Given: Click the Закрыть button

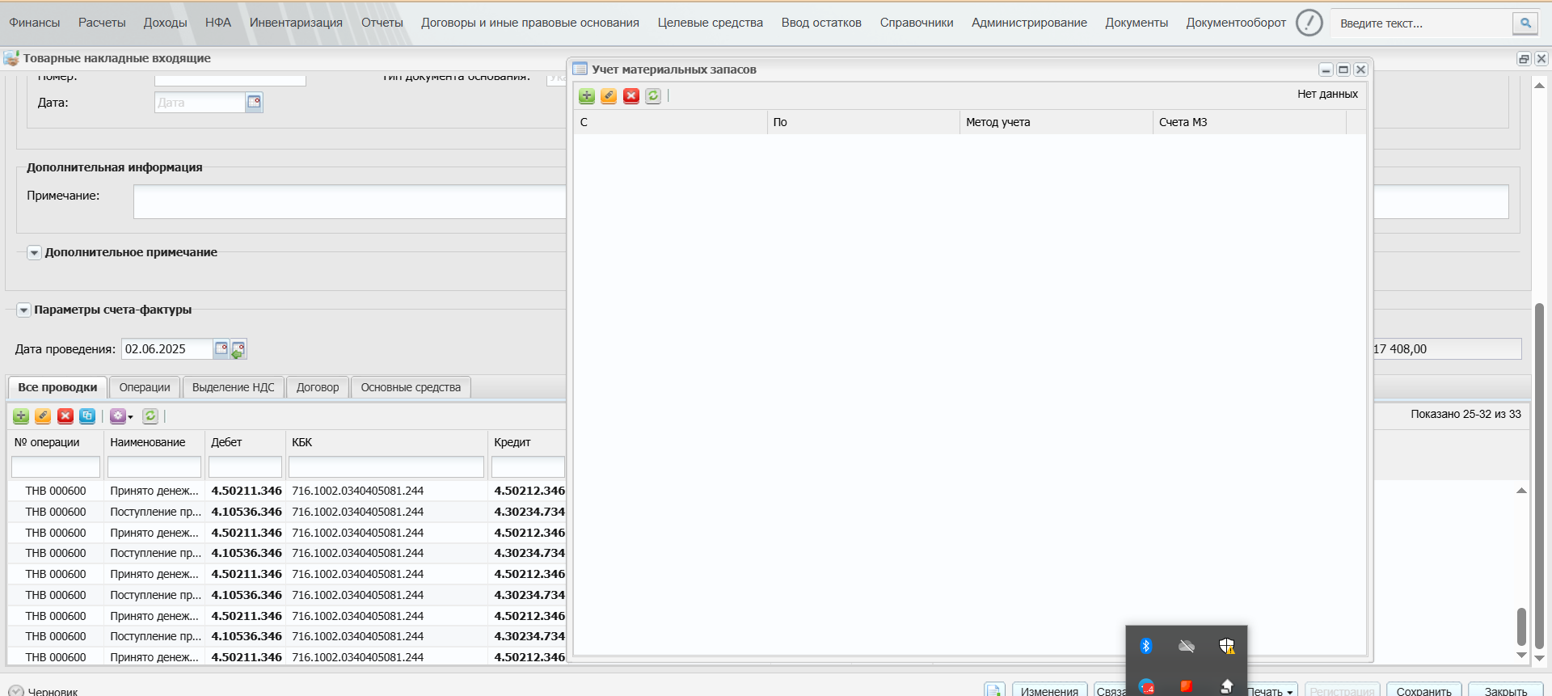Looking at the screenshot, I should [x=1506, y=691].
